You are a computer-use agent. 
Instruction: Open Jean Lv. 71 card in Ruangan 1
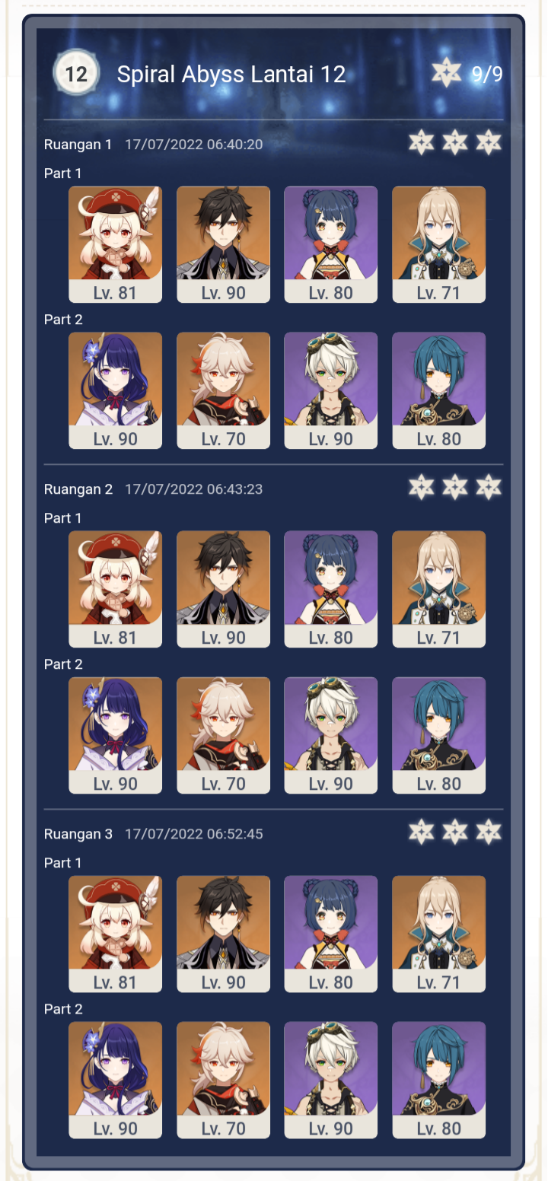pos(438,244)
